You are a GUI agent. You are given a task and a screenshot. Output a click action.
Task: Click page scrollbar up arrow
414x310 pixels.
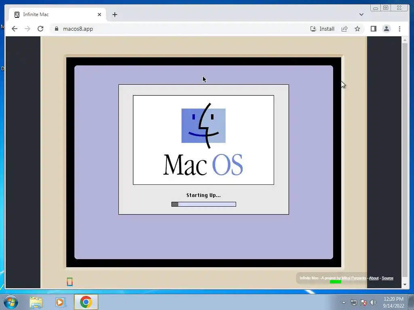click(405, 40)
